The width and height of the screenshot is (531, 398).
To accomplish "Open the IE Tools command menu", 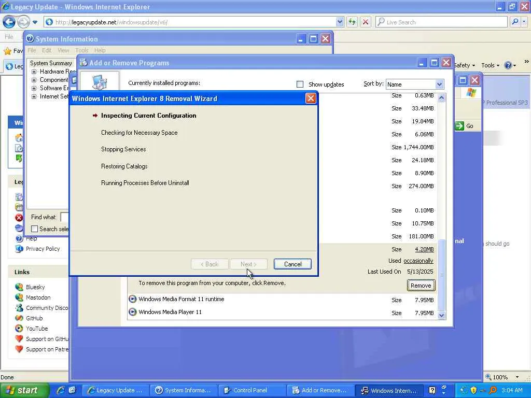I will [x=490, y=65].
